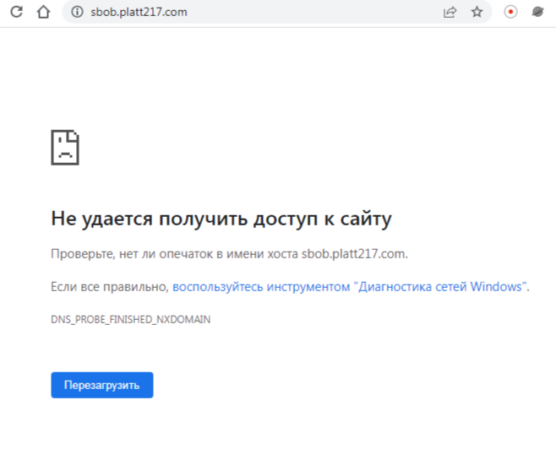Viewport: 556px width, 449px height.
Task: Bookmark this page with the star icon
Action: (x=477, y=12)
